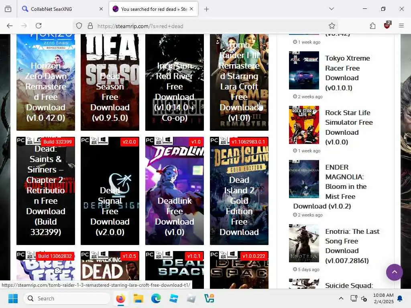Open the taskbar clock showing 10:08 AM

point(383,298)
